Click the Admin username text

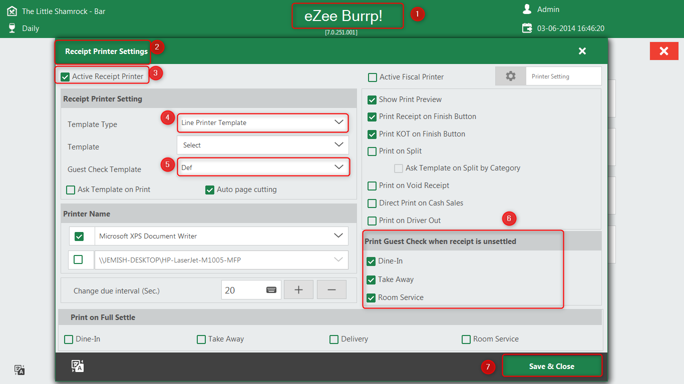548,9
